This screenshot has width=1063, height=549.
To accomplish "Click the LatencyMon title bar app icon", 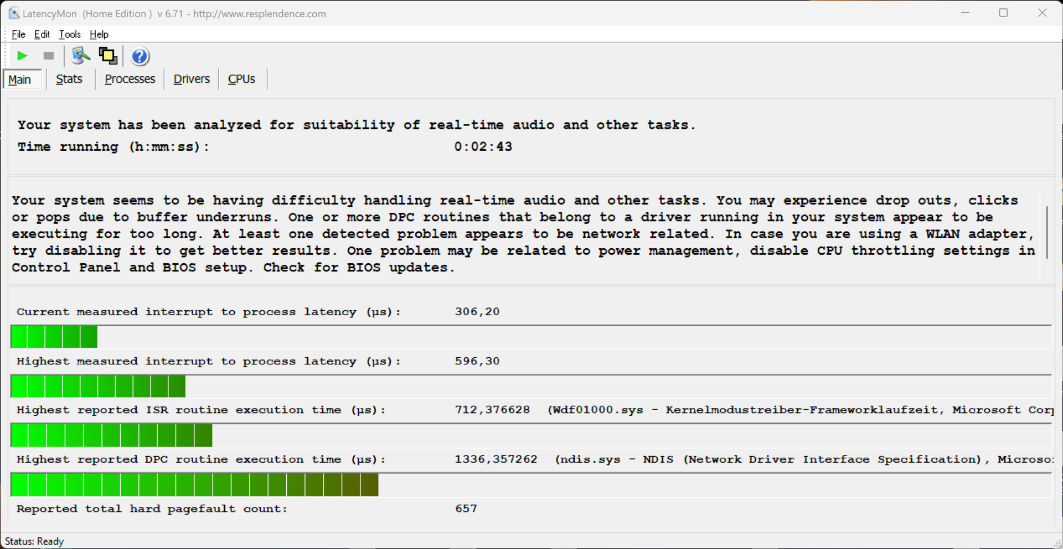I will [x=14, y=13].
